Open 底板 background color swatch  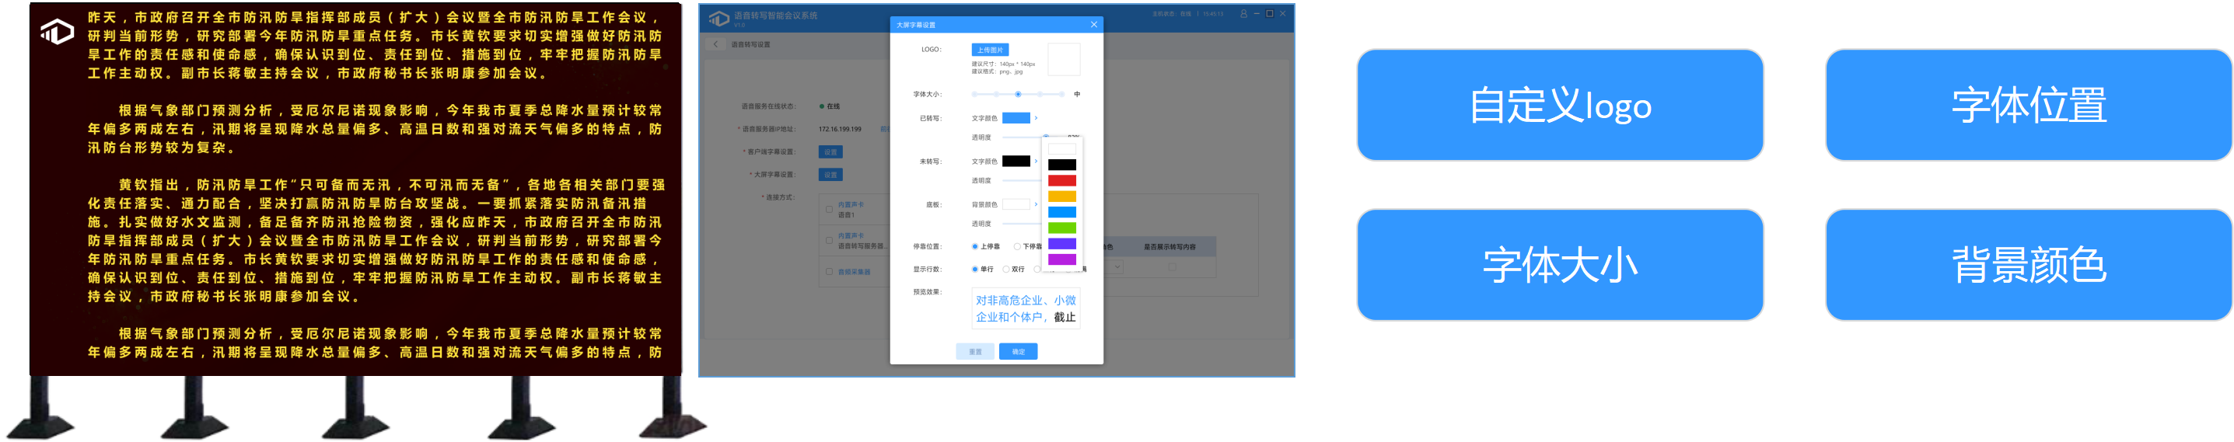[x=1016, y=204]
